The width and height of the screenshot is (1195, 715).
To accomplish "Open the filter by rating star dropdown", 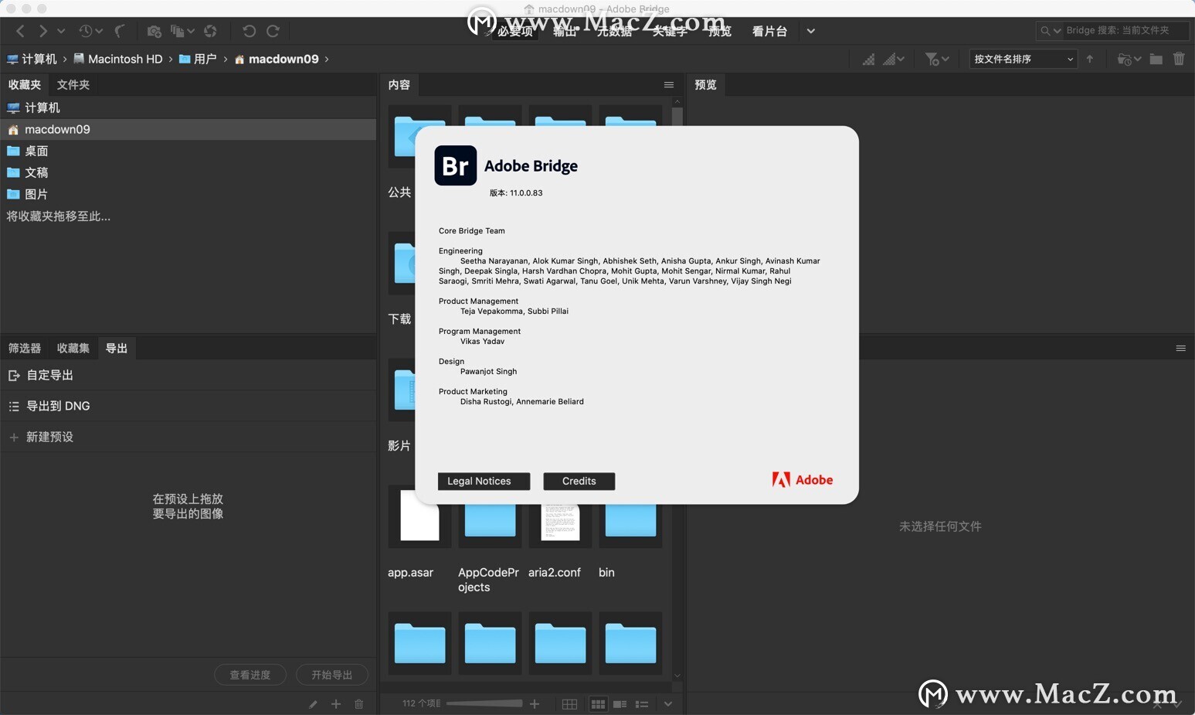I will point(937,59).
